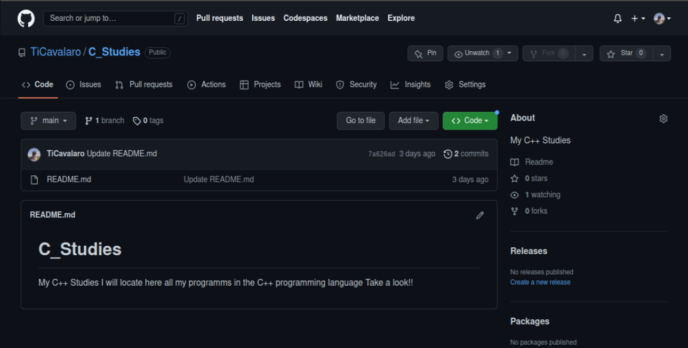Click Pull requests in the top navigation

pyautogui.click(x=220, y=18)
